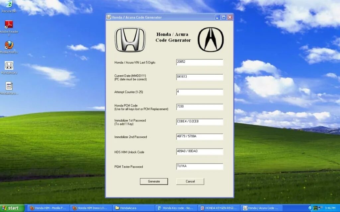Select Honda / Acura Code taskbar item
Viewport: 340px width, 212px height.
(261, 208)
